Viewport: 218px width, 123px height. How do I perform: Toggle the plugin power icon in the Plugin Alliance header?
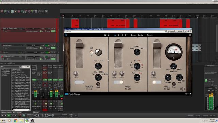pyautogui.click(x=66, y=35)
